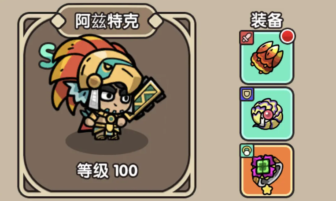Click the green square gem on the ring
The height and width of the screenshot is (201, 336).
point(263,167)
